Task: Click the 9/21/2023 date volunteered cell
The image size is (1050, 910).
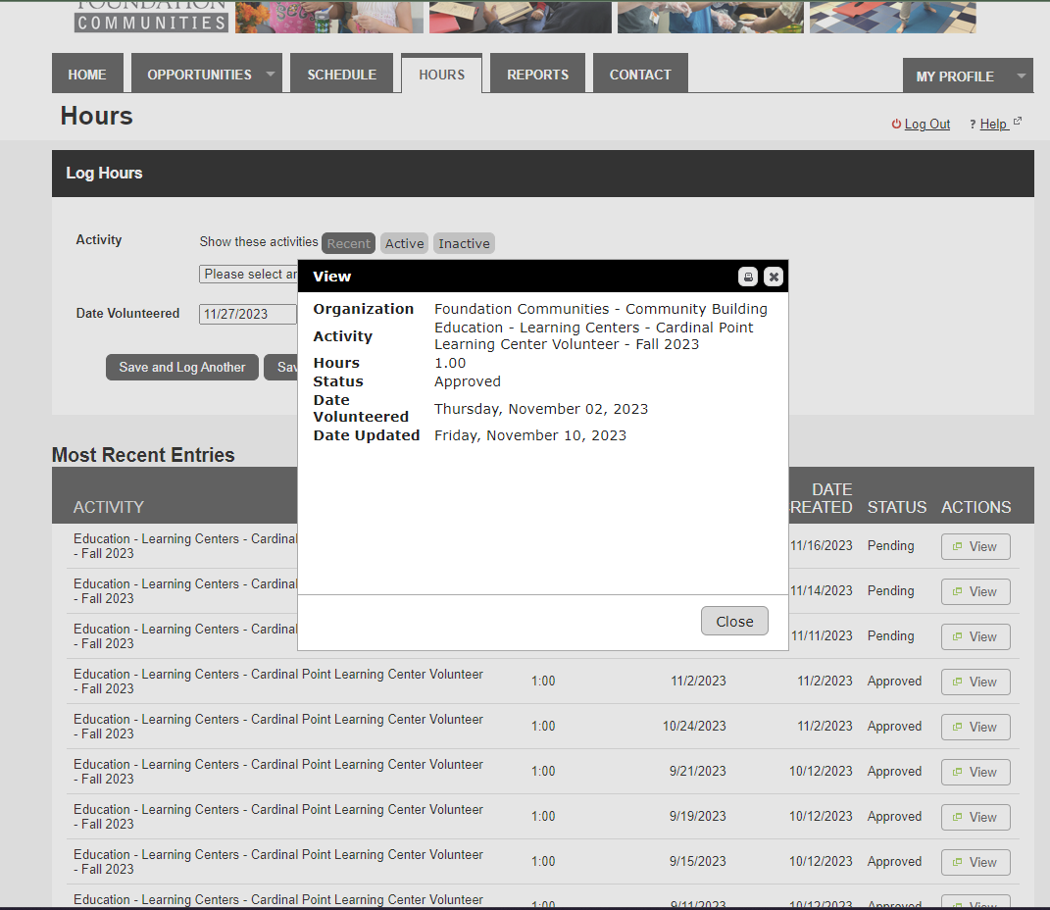Action: point(698,771)
